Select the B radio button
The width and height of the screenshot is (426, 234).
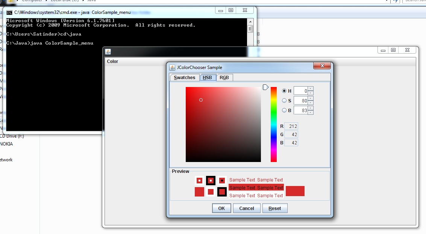[284, 110]
